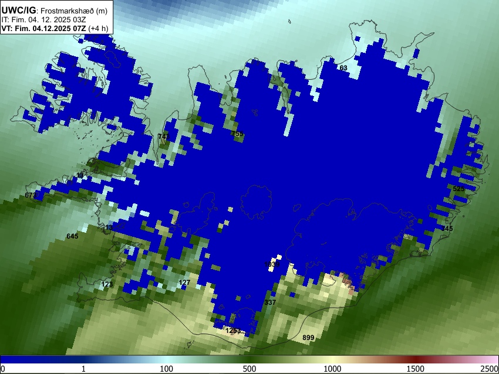
Task: Click the 755 value on the map
Action: tap(237, 134)
